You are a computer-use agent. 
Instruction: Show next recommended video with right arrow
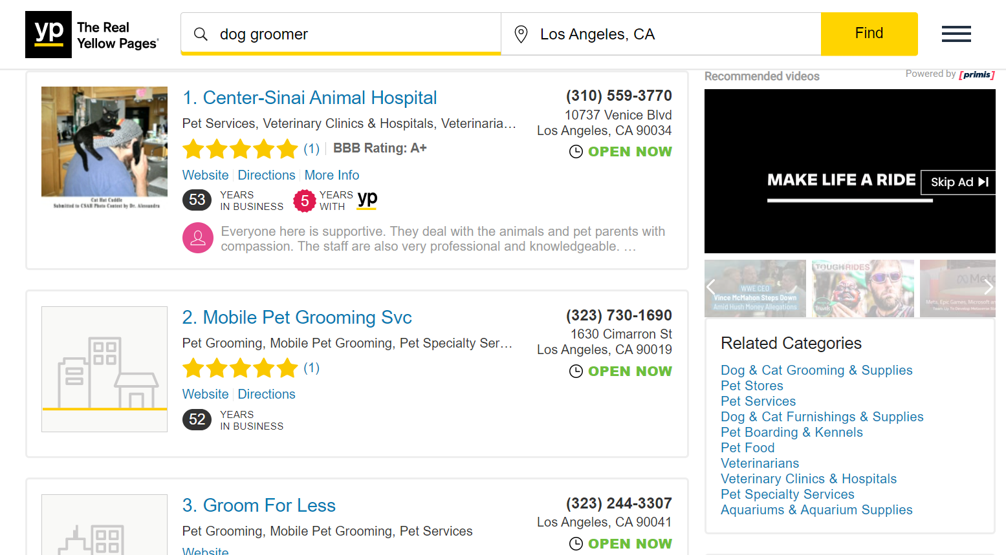(x=988, y=288)
